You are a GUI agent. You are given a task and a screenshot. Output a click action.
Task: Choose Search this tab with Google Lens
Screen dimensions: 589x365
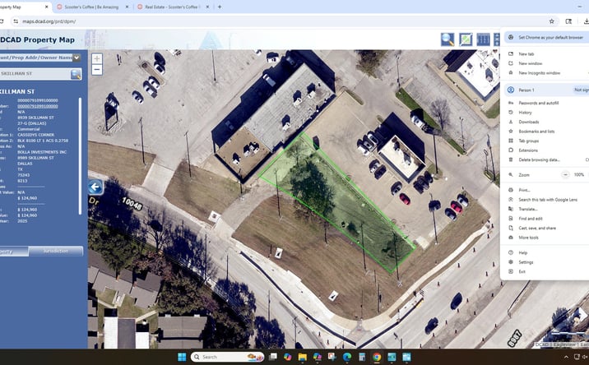click(x=548, y=200)
